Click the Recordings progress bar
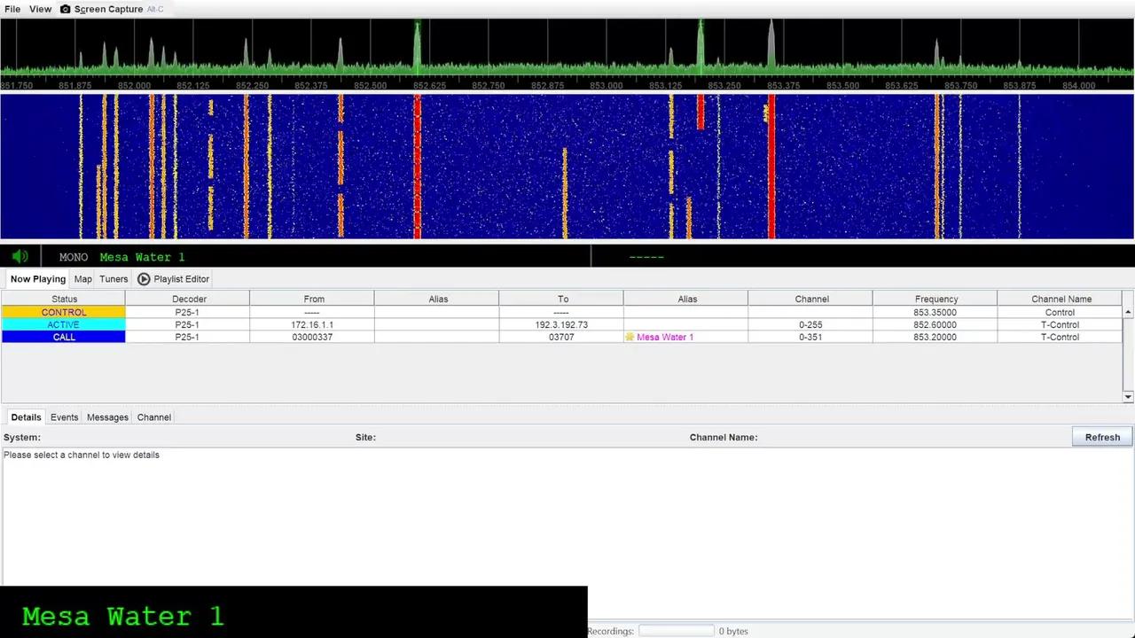The width and height of the screenshot is (1135, 638). (676, 631)
